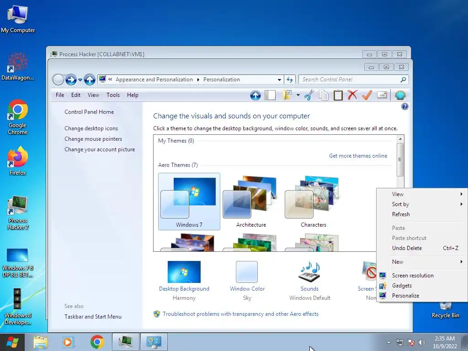The image size is (468, 351).
Task: Click the theme list scrollbar thumb
Action: coord(400,160)
